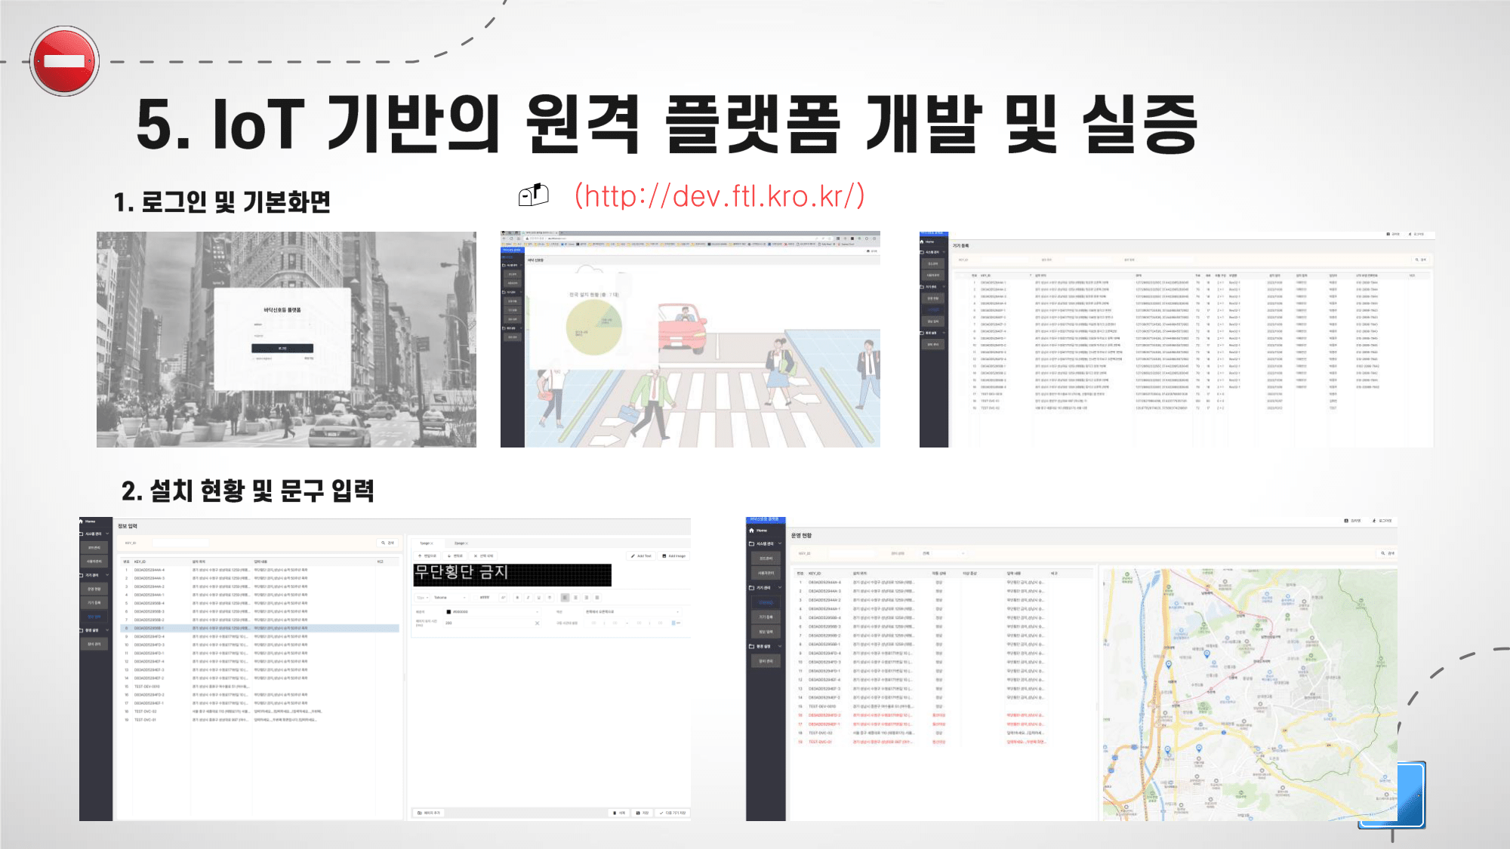Select the 무단횡단 금지 text on LED canvas
Image resolution: width=1510 pixels, height=849 pixels.
(461, 572)
